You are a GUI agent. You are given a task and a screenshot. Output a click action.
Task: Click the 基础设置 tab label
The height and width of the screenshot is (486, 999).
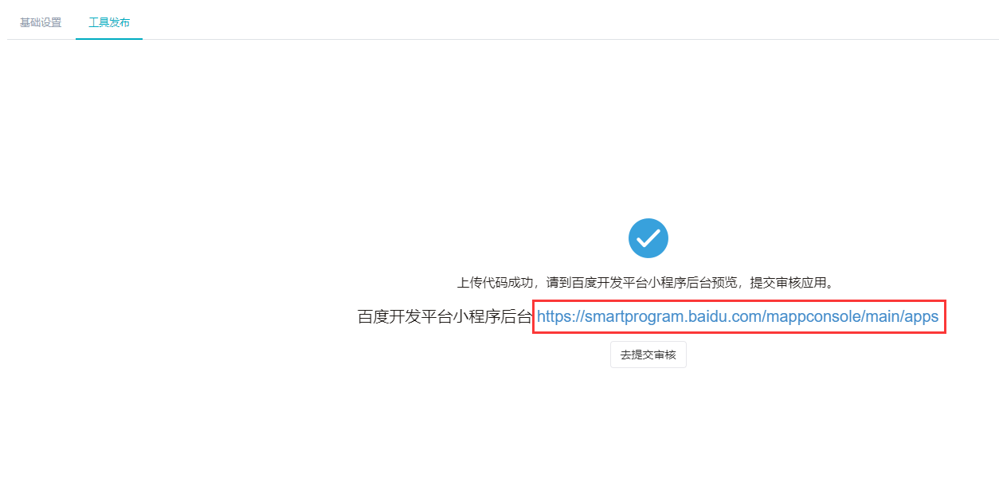(41, 22)
